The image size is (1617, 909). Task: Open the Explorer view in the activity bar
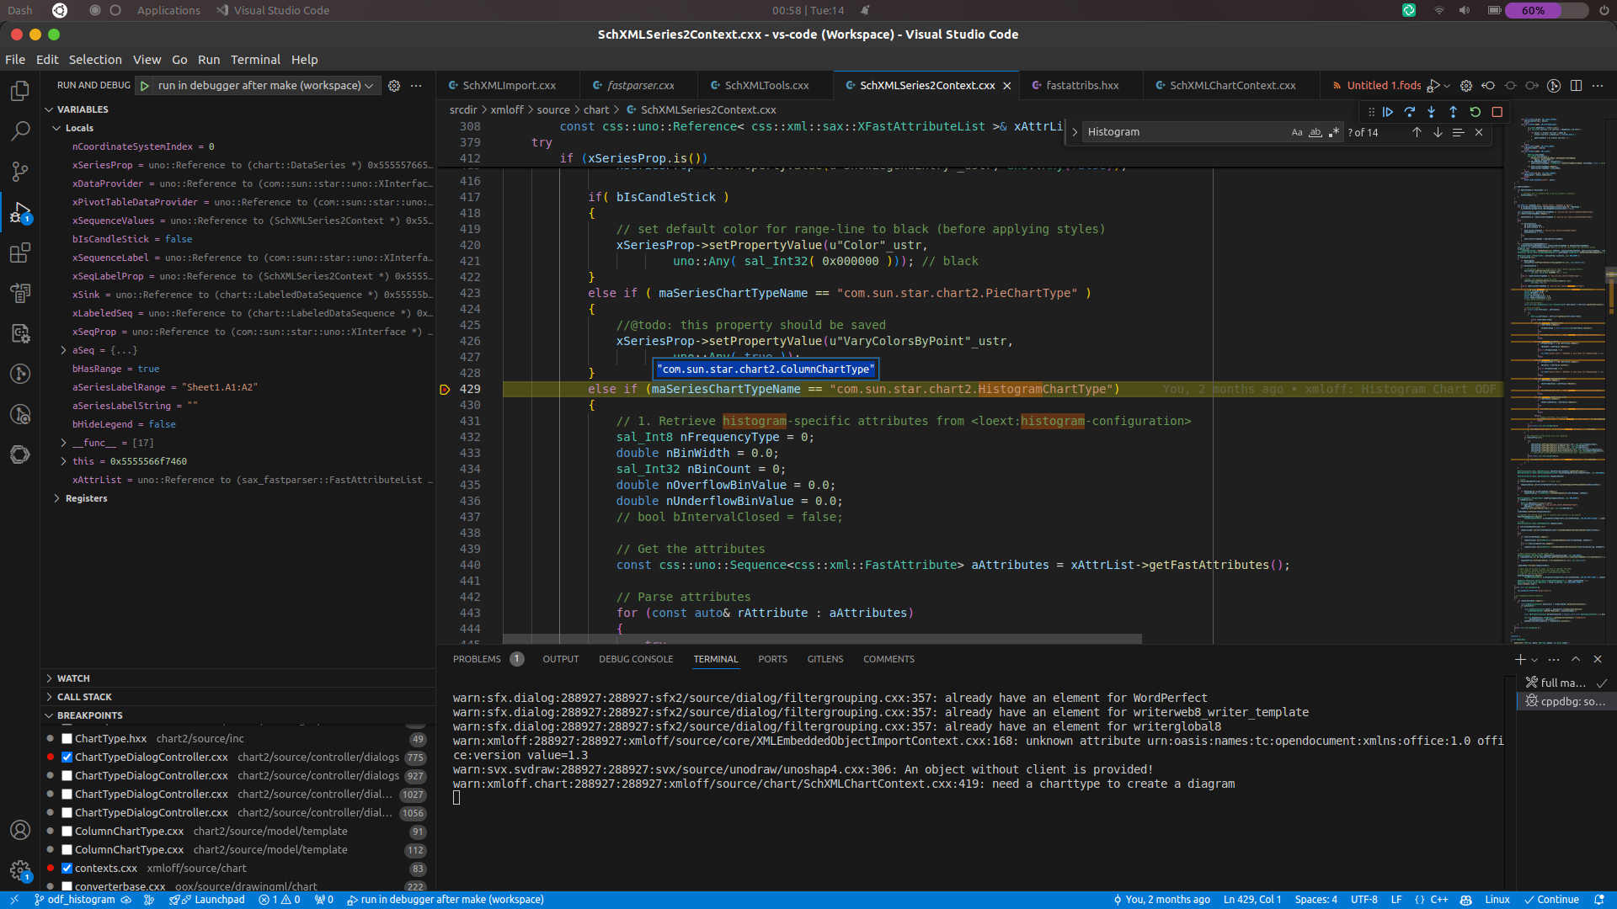coord(20,91)
